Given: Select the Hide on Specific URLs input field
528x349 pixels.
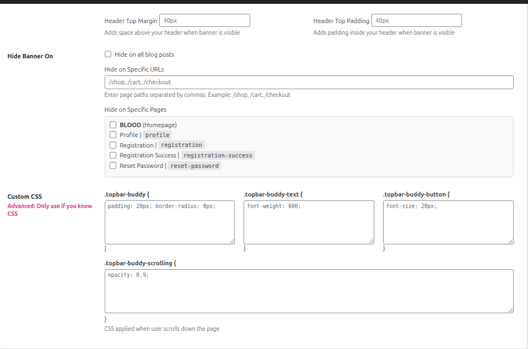Looking at the screenshot, I should click(x=309, y=82).
